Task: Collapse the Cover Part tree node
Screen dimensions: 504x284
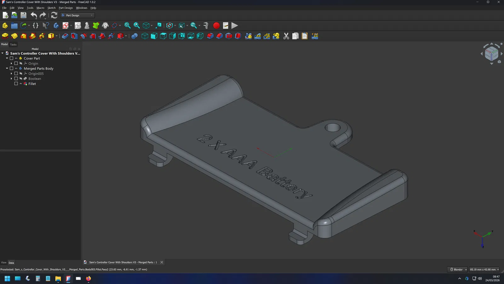Action: click(x=7, y=58)
